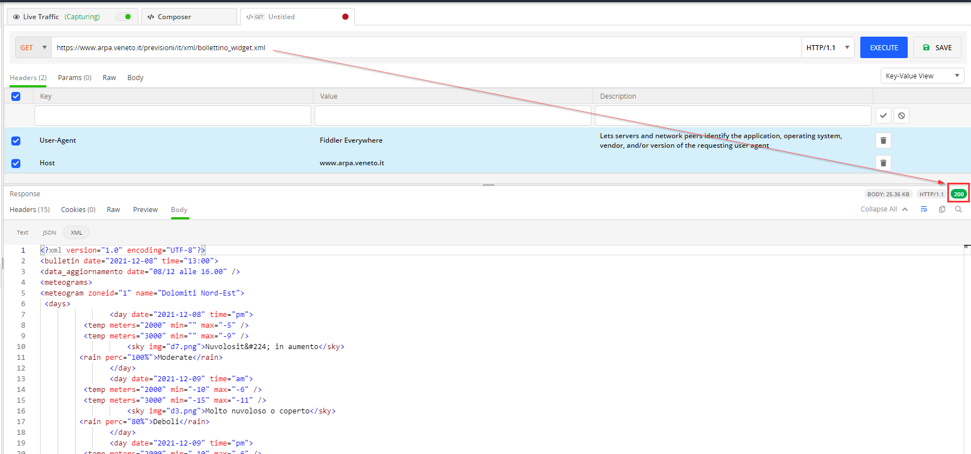
Task: Open the response Preview tab
Action: tap(145, 210)
